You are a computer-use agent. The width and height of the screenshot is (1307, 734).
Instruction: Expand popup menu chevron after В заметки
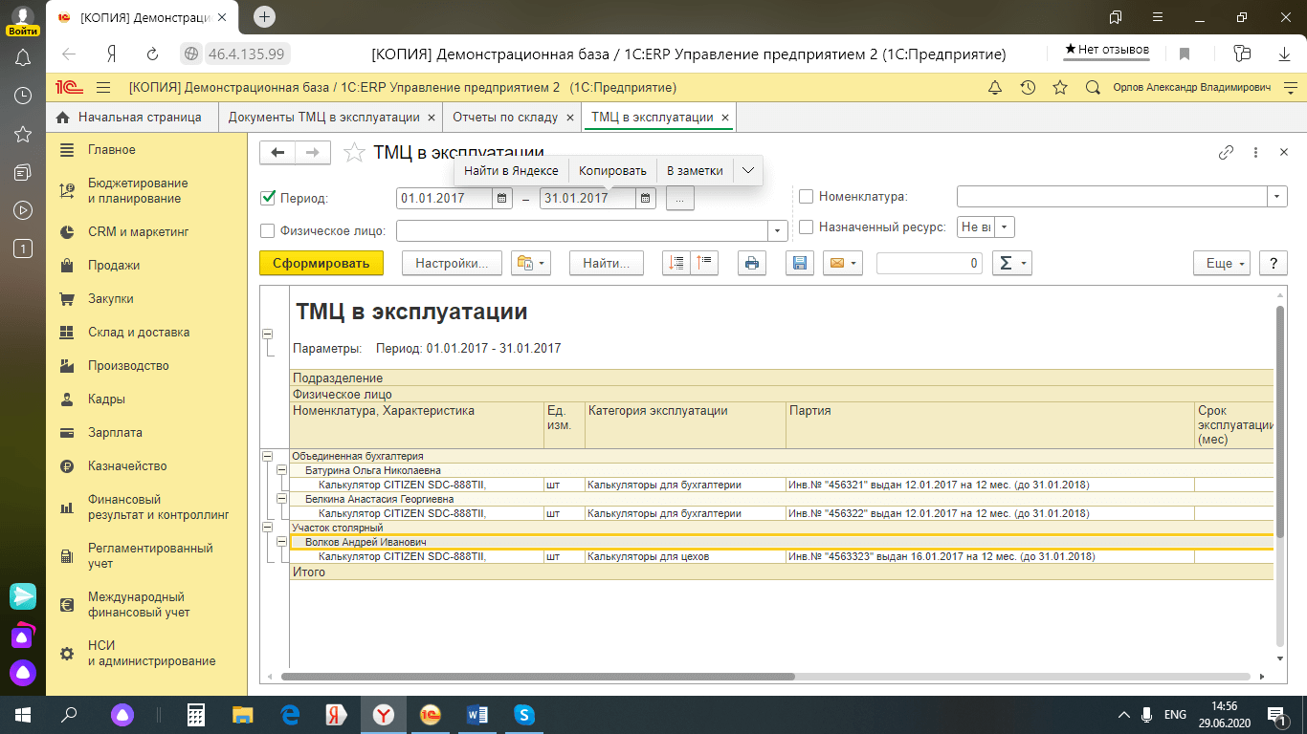[x=748, y=170]
